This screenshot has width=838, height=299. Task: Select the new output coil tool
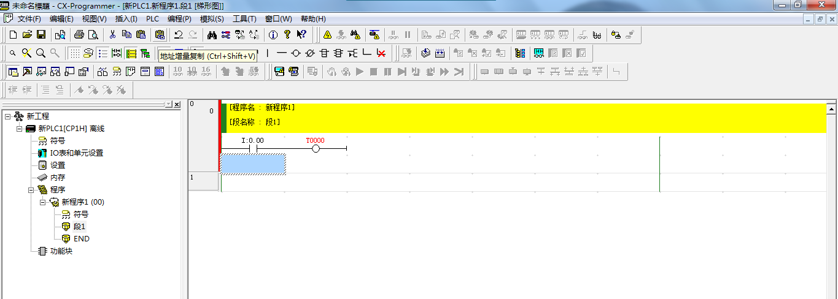point(296,53)
